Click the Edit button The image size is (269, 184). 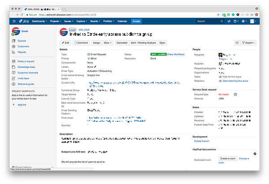(65, 43)
